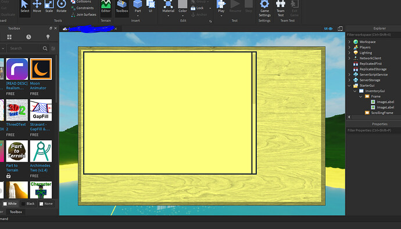Toggle Join Surfaces option
Viewport: 401px width, 229px height.
coord(84,14)
